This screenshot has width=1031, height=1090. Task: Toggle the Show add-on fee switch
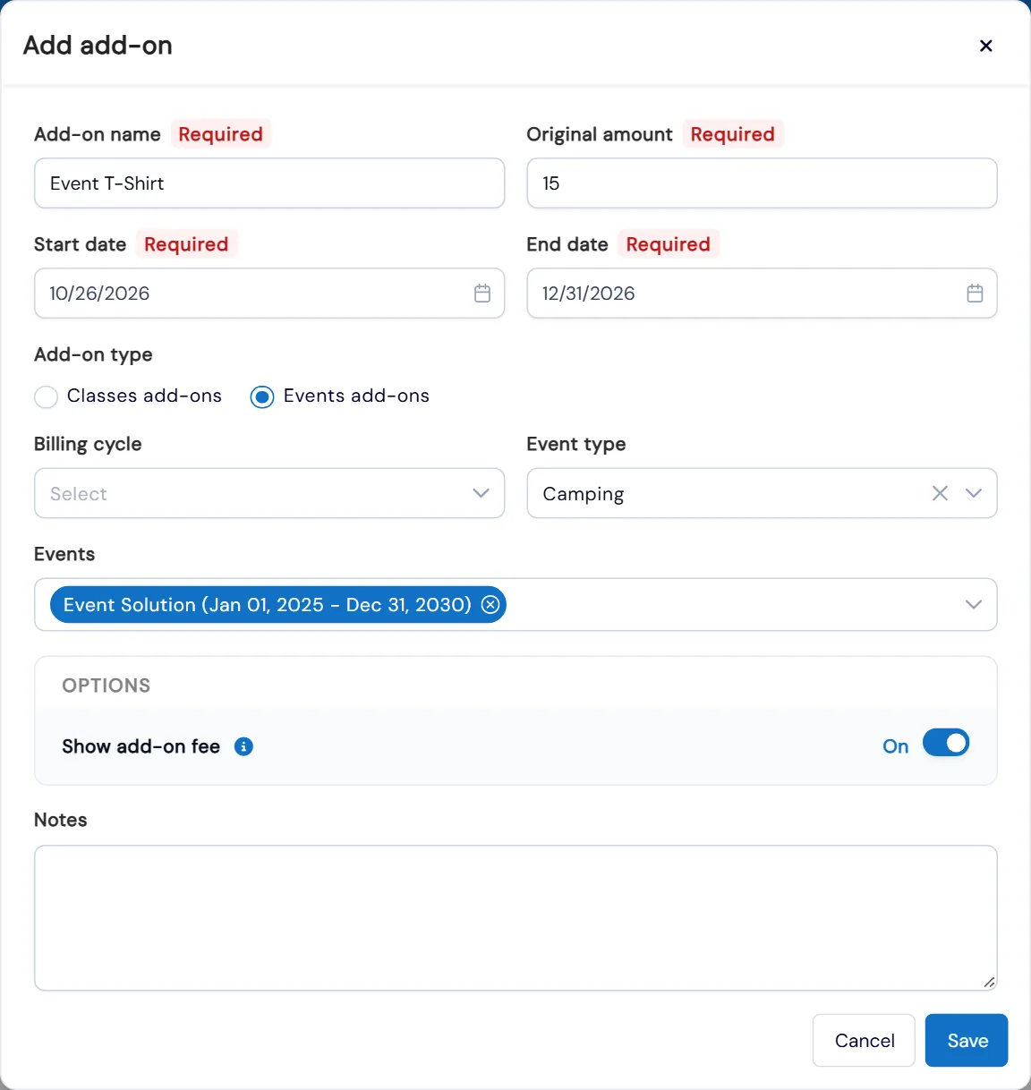(946, 743)
